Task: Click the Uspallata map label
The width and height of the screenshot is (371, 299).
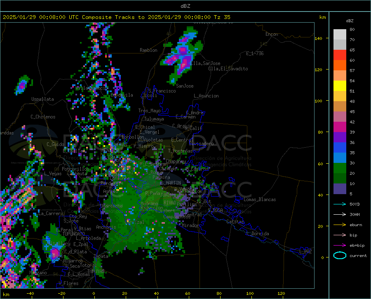Action: (x=42, y=99)
